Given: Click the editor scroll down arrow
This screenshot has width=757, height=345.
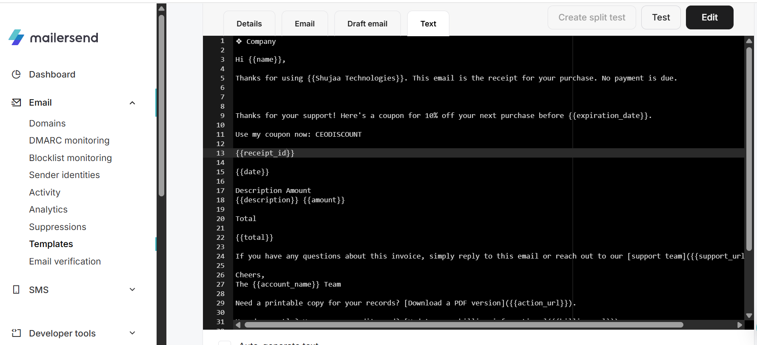Looking at the screenshot, I should [749, 316].
